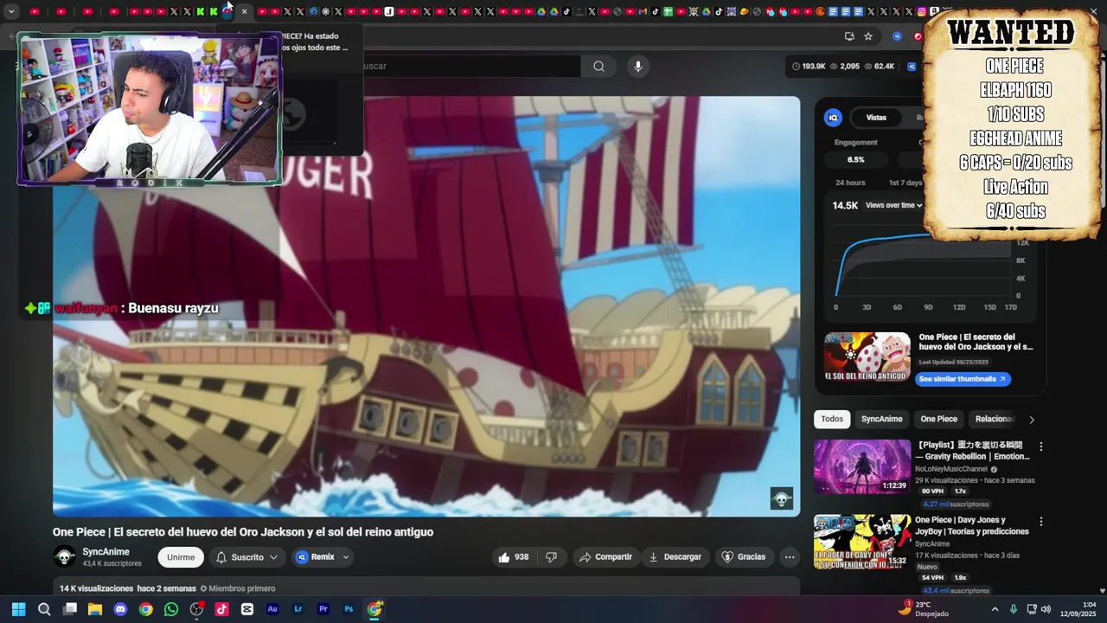
Task: Click the 6.5% engagement value
Action: tap(855, 160)
